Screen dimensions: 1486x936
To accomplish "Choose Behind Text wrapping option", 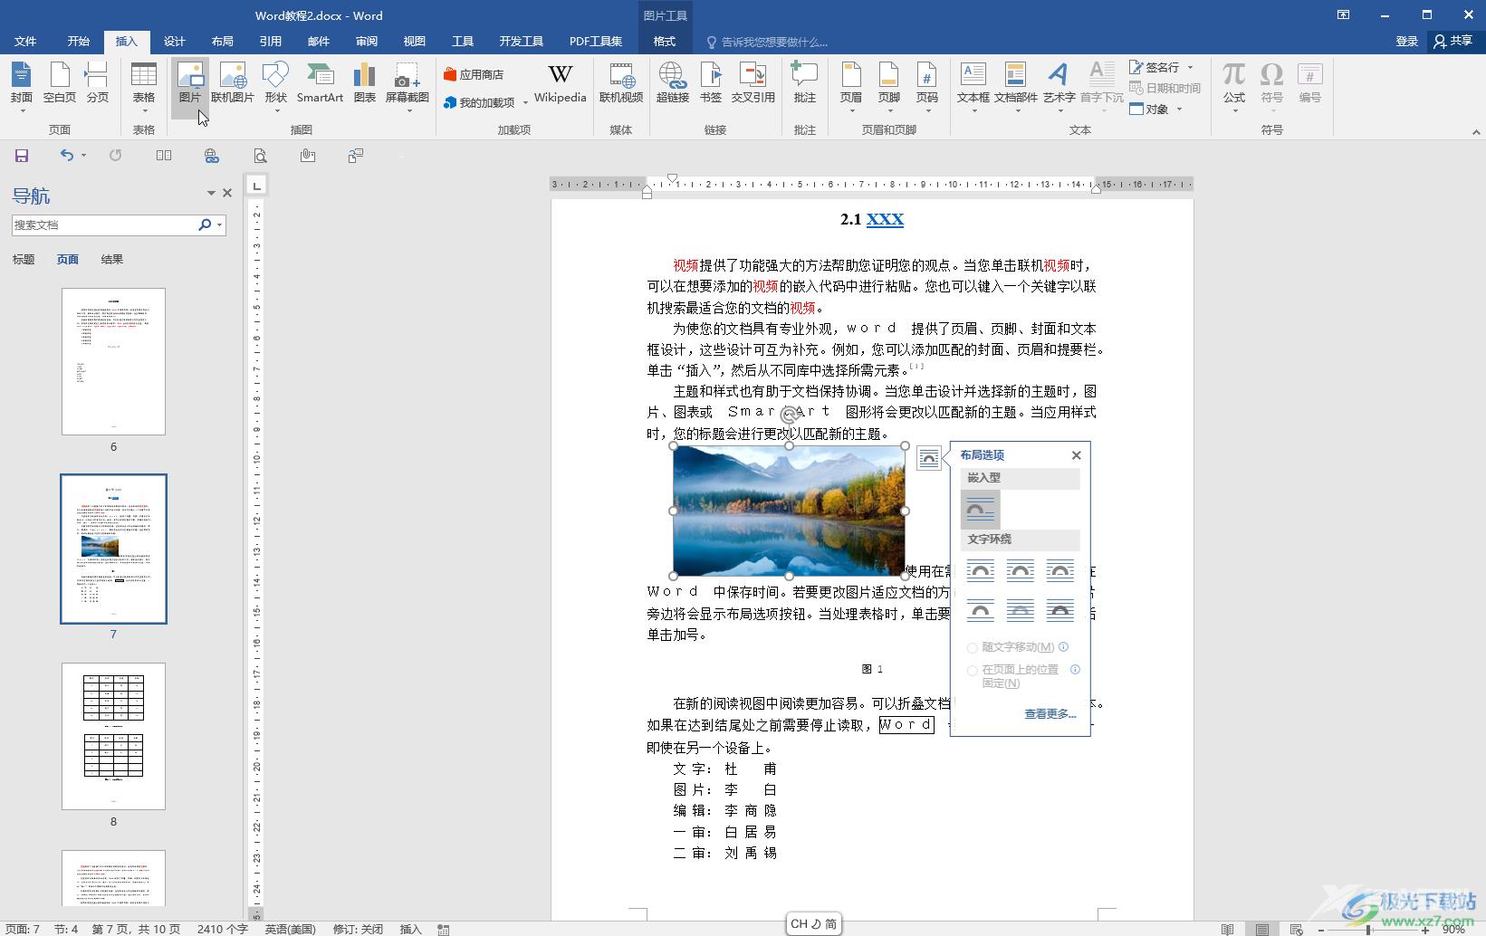I will (1020, 611).
